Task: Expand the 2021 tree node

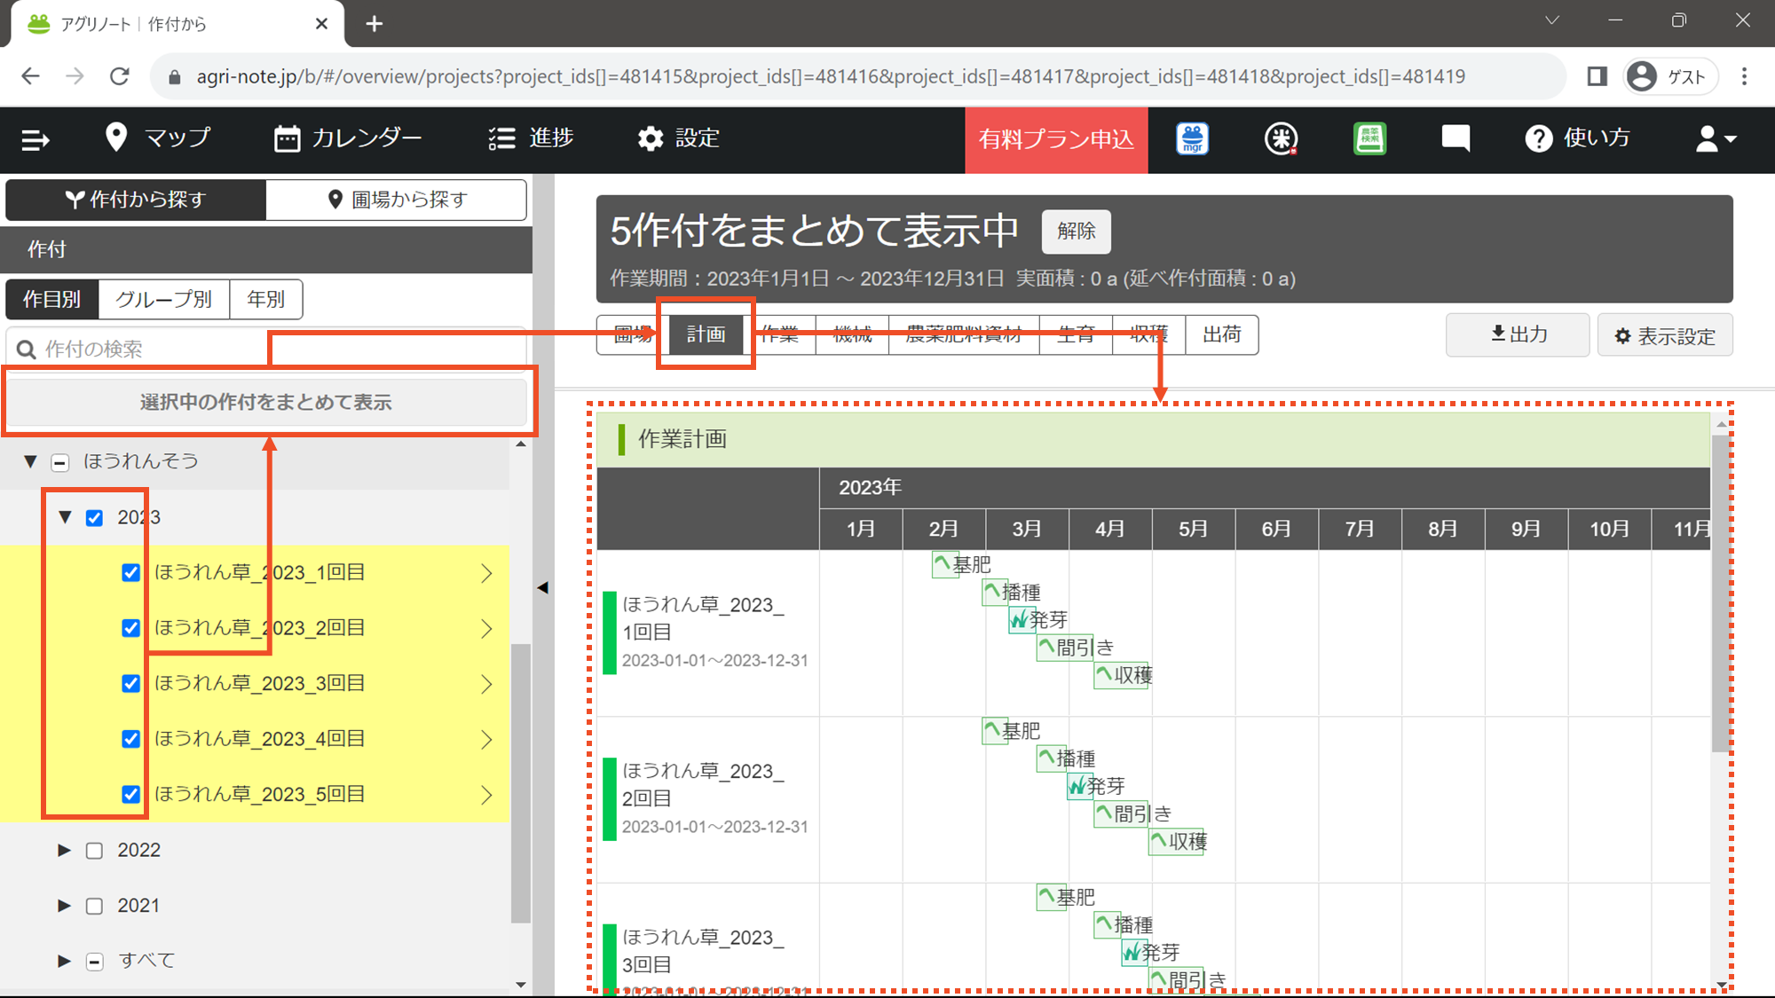Action: 64,906
